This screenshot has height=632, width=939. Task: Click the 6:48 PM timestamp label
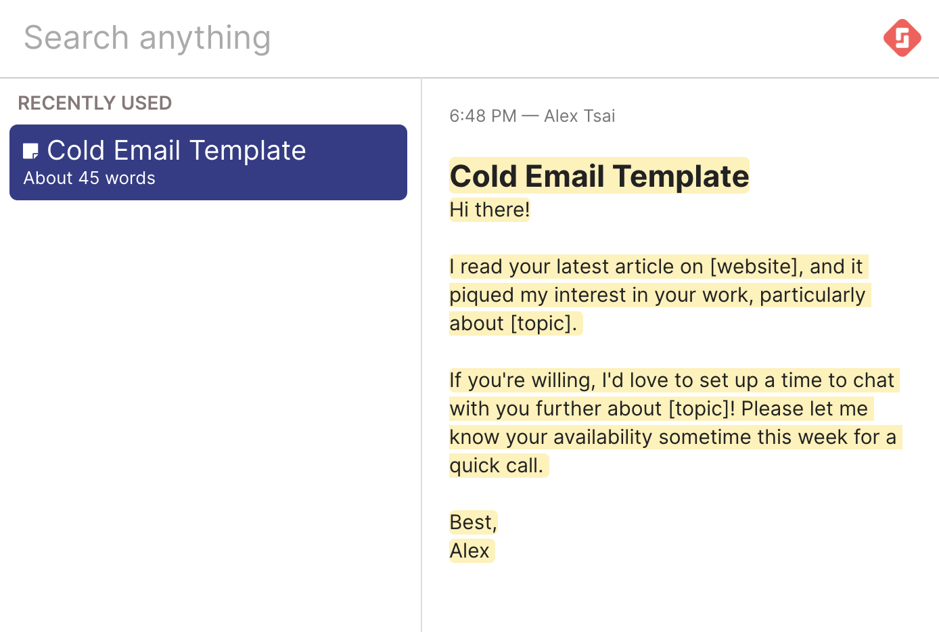click(x=482, y=116)
